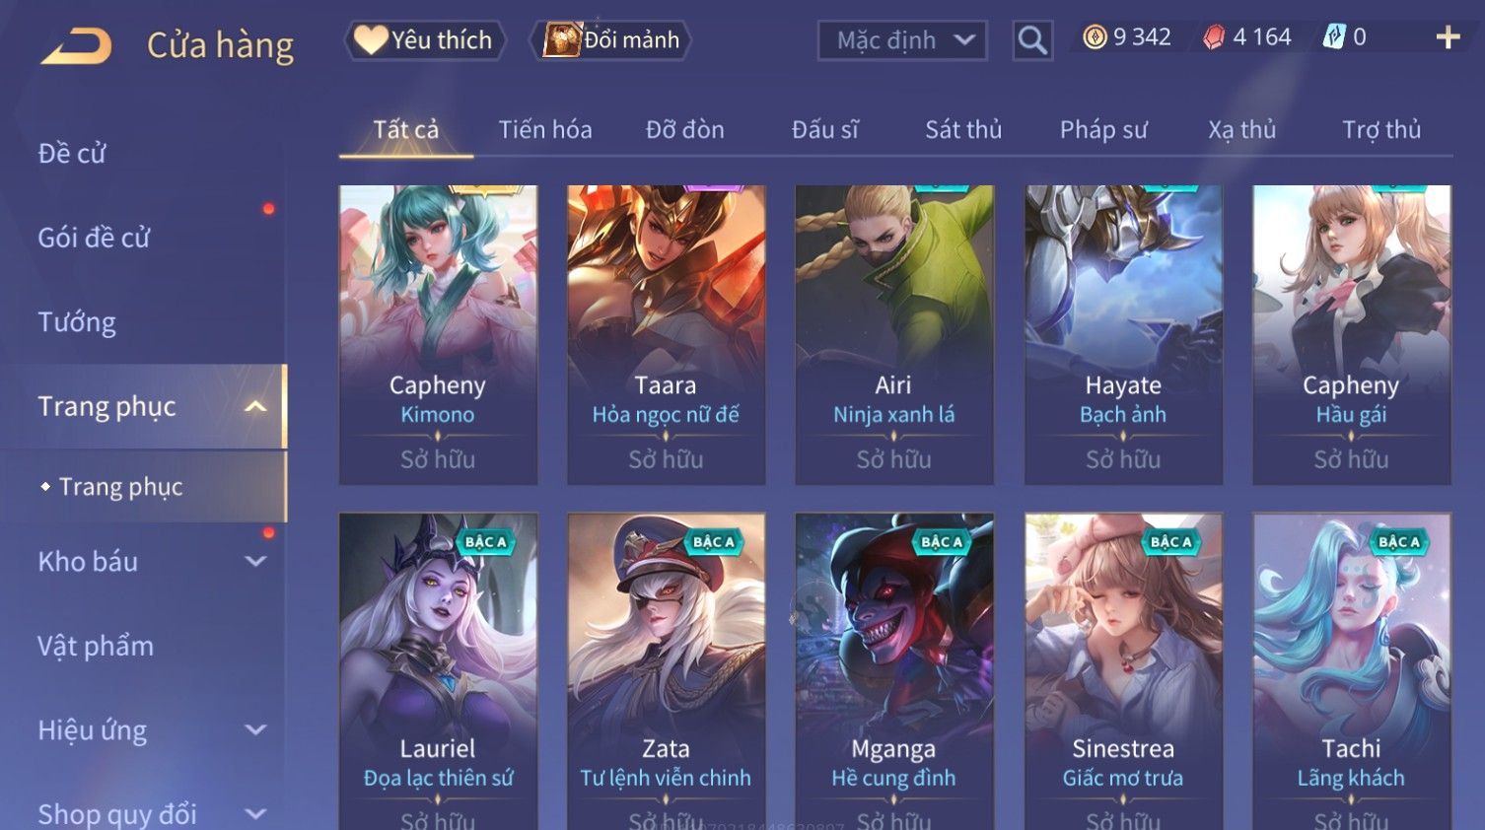Expand the Kho báu sidebar section
The image size is (1485, 830).
[255, 562]
